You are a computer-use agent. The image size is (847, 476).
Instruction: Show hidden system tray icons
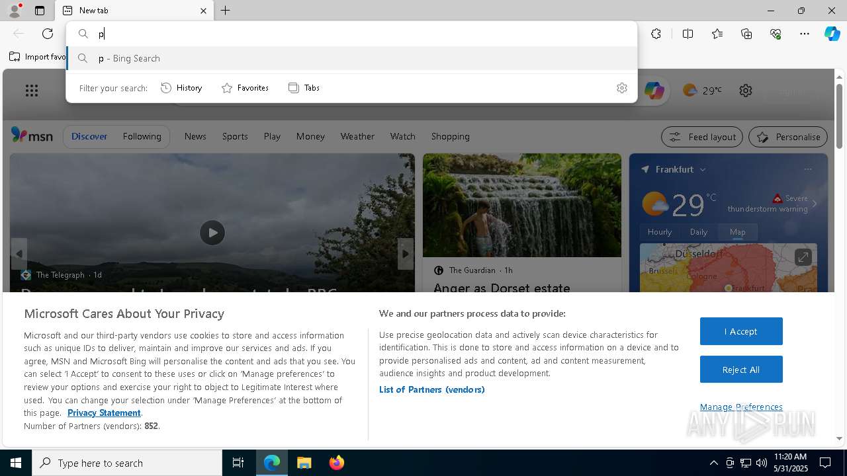(x=713, y=463)
